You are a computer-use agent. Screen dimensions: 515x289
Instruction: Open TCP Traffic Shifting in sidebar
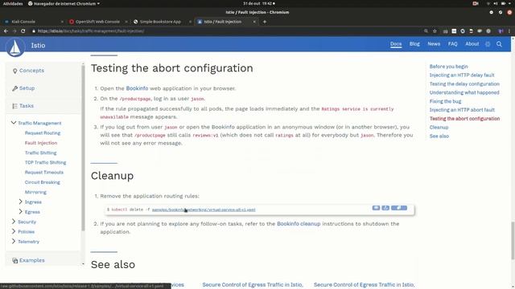click(45, 162)
